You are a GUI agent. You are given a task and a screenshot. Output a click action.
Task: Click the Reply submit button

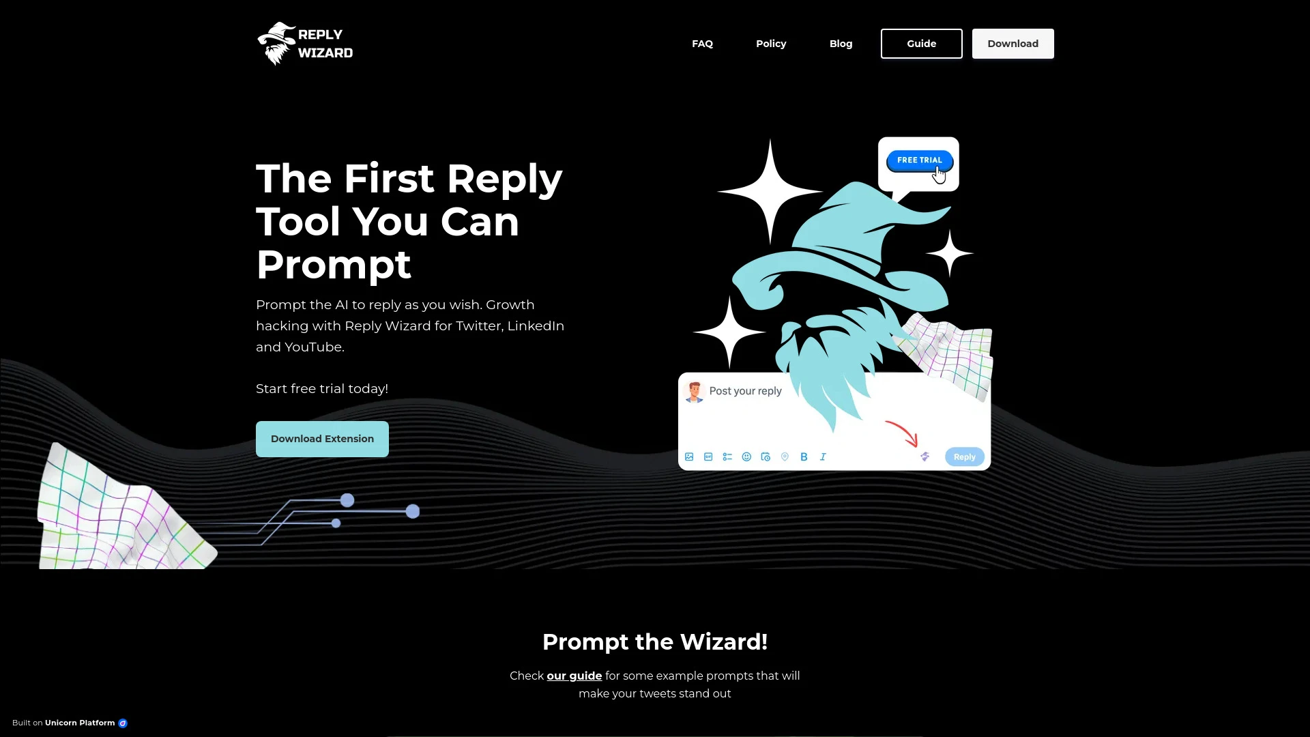tap(965, 457)
